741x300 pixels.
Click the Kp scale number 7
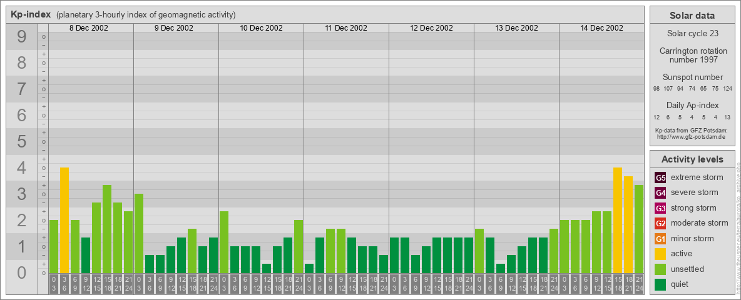tap(21, 89)
